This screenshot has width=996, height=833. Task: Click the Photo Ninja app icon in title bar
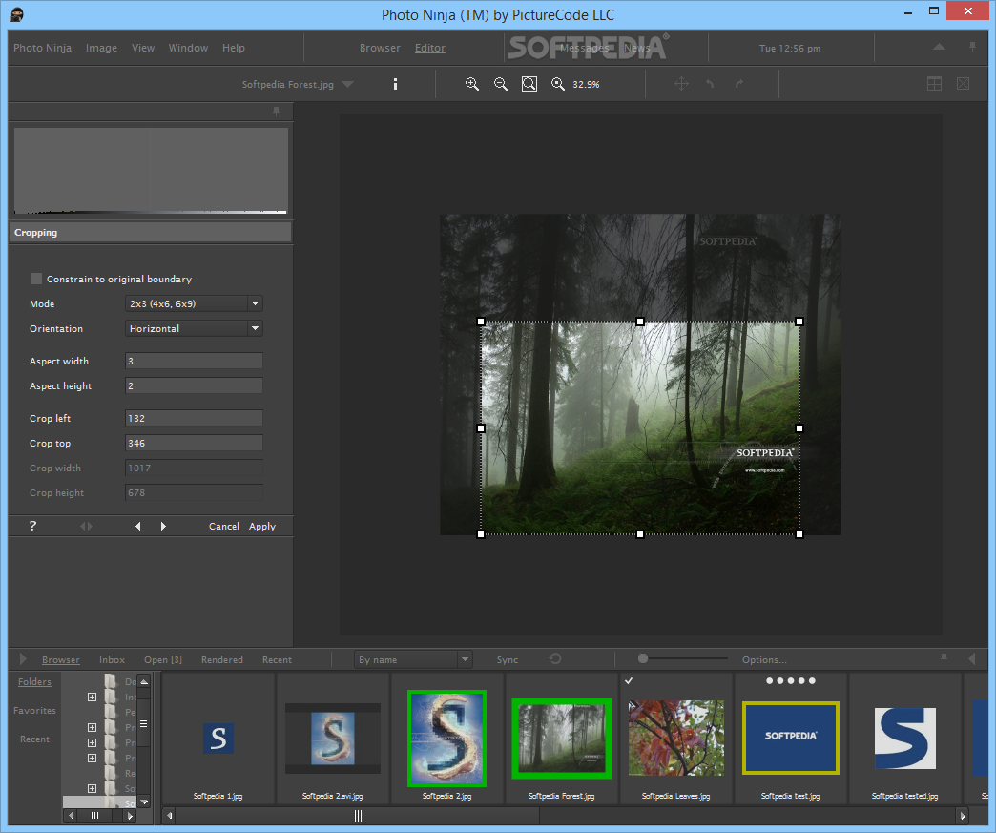[17, 14]
